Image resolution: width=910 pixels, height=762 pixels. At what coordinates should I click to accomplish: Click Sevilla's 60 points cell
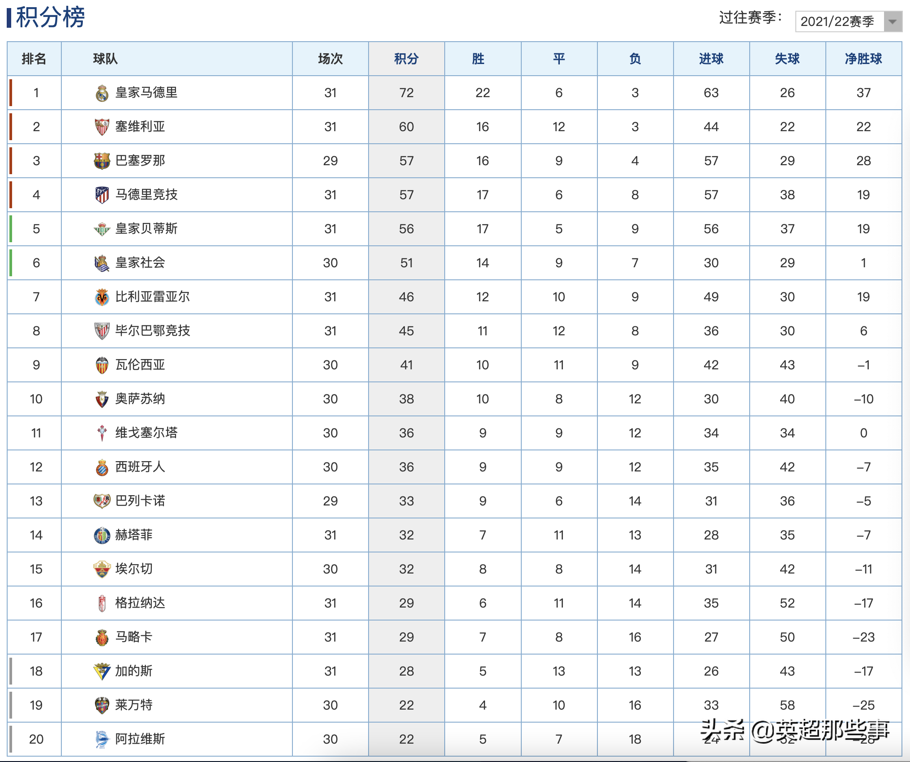pyautogui.click(x=407, y=127)
